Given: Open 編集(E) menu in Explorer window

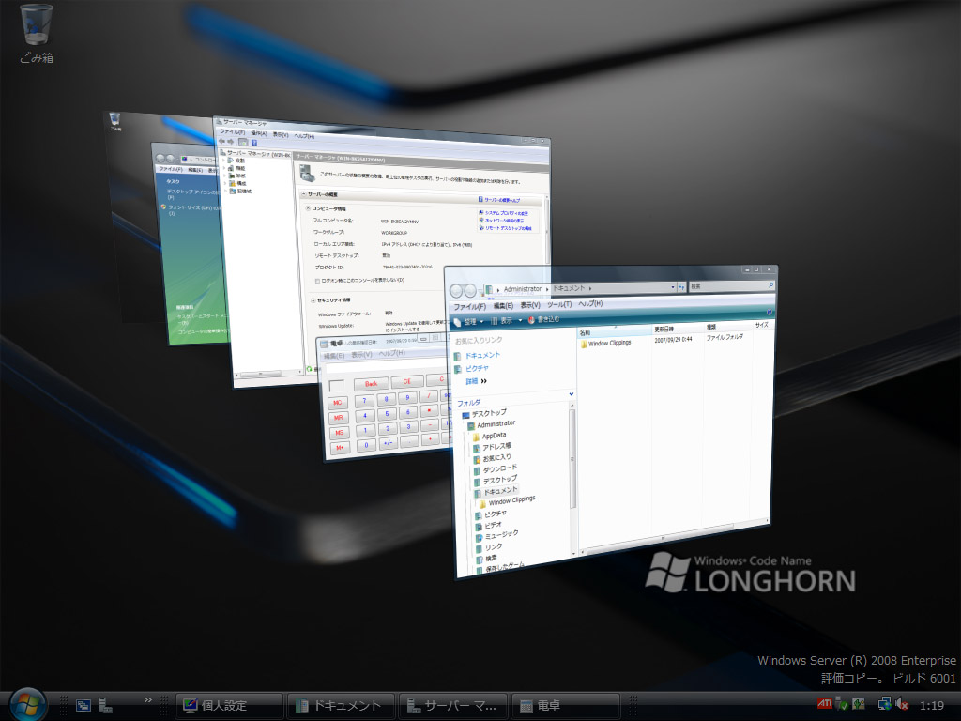Looking at the screenshot, I should pos(503,306).
